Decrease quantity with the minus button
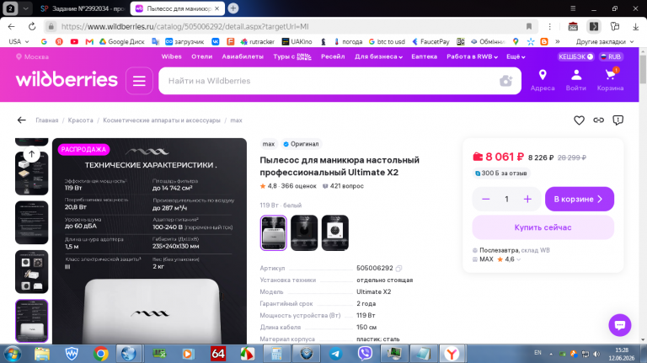The height and width of the screenshot is (363, 647). 485,200
